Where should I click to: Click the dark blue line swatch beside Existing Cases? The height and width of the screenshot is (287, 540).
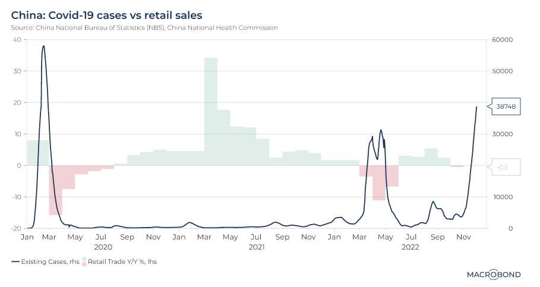[15, 262]
